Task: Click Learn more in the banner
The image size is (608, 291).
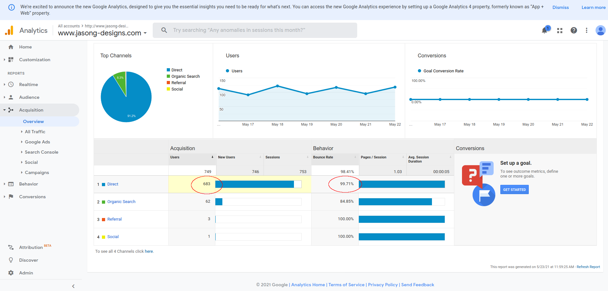Action: tap(593, 7)
